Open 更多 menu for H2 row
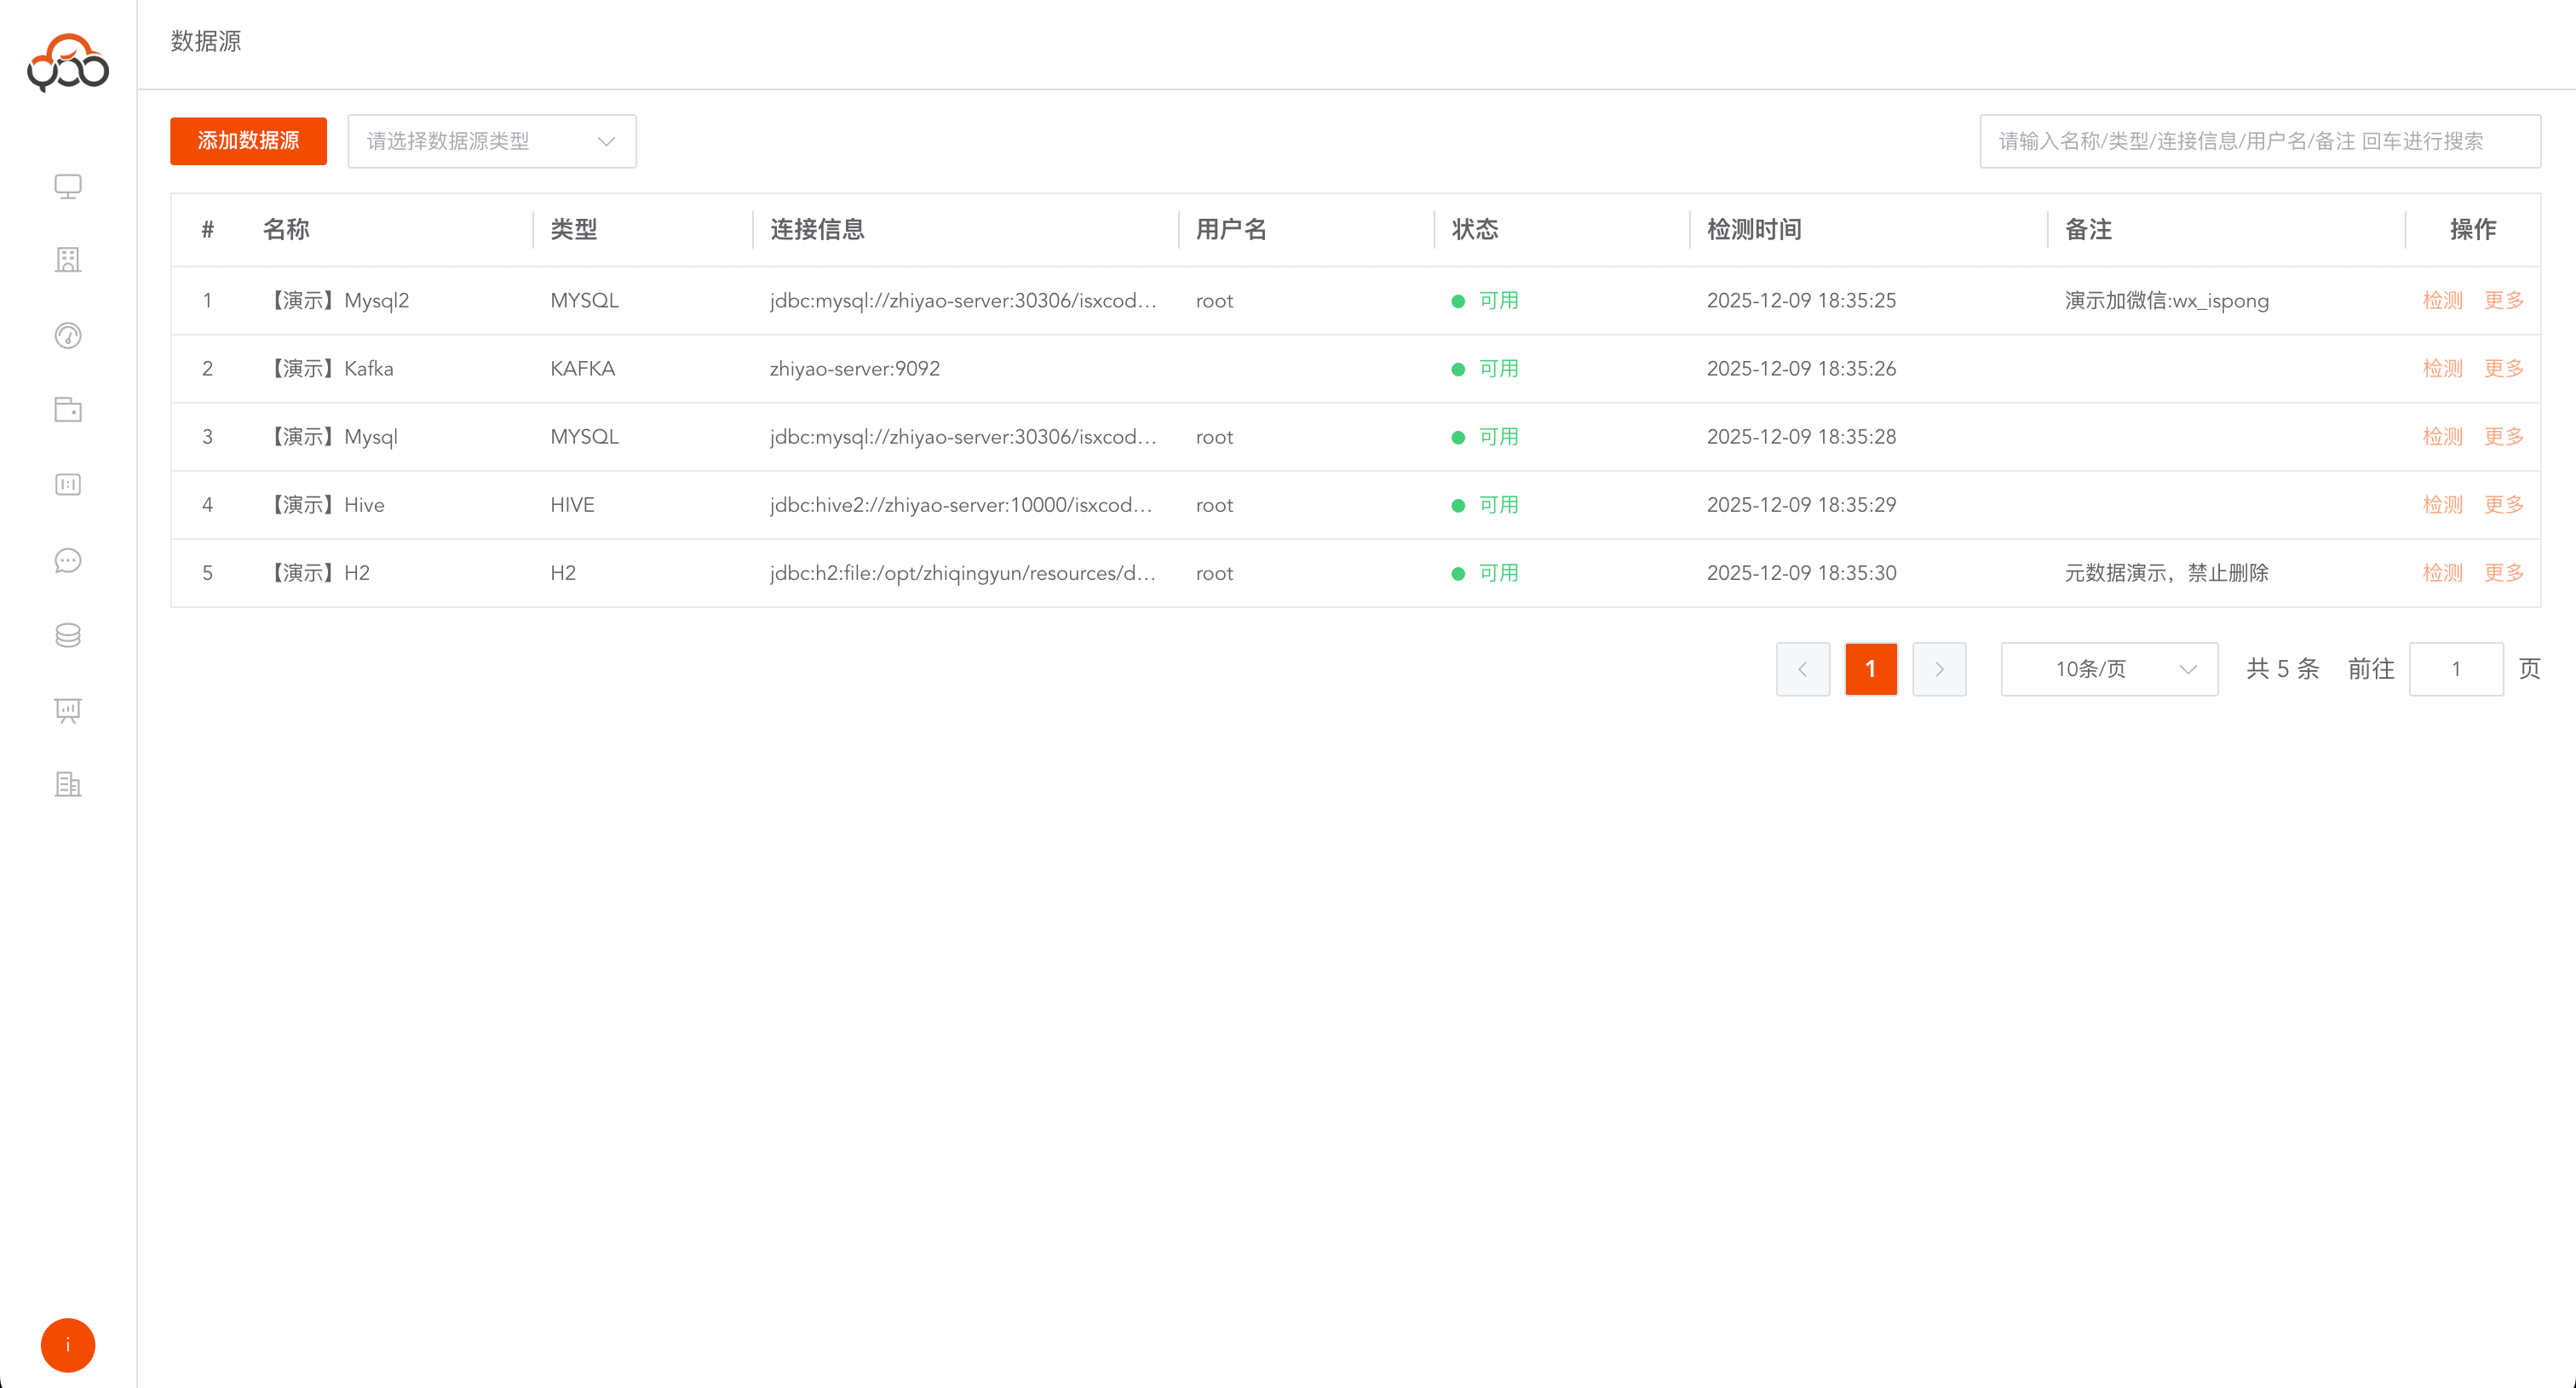The image size is (2576, 1388). 2503,572
